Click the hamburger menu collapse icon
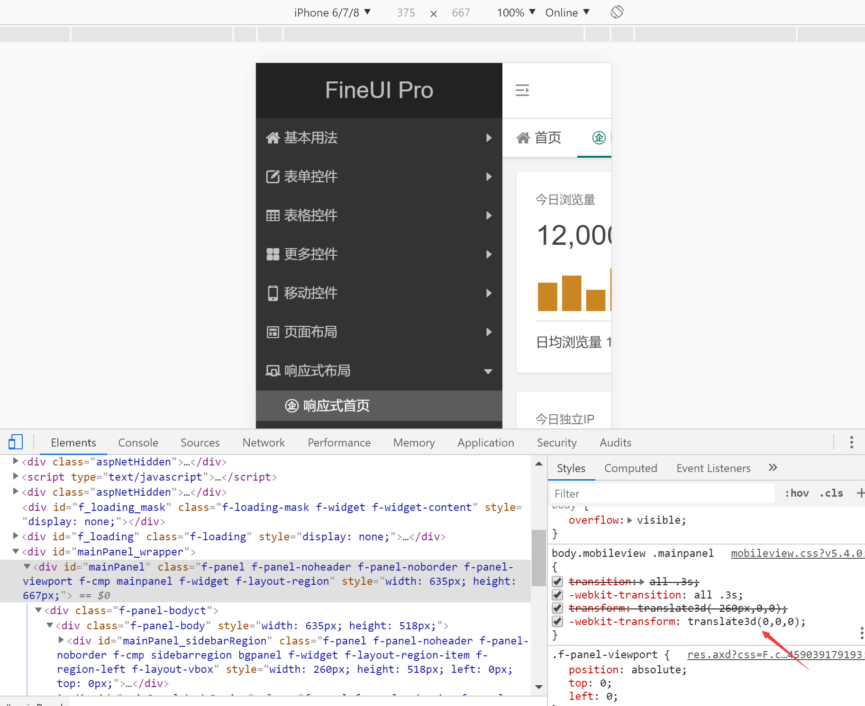The height and width of the screenshot is (706, 865). coord(522,90)
